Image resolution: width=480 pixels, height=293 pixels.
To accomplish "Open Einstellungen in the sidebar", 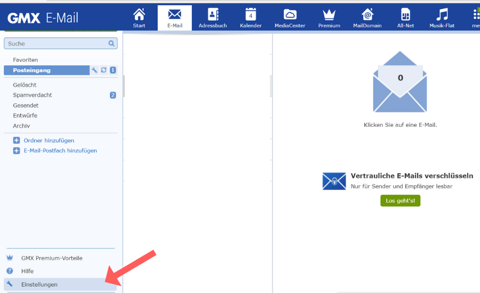I will (39, 284).
